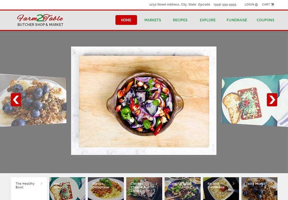Choose the Tasty Muesli thumbnail
This screenshot has width=288, height=200.
pyautogui.click(x=259, y=189)
